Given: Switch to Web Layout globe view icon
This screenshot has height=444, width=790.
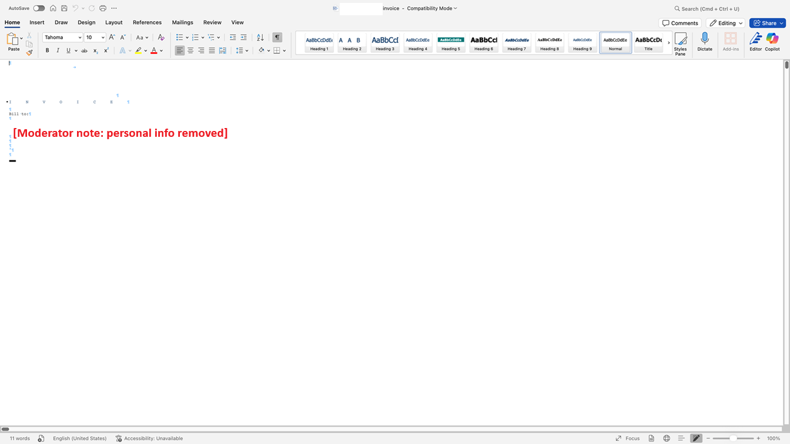Looking at the screenshot, I should tap(667, 438).
